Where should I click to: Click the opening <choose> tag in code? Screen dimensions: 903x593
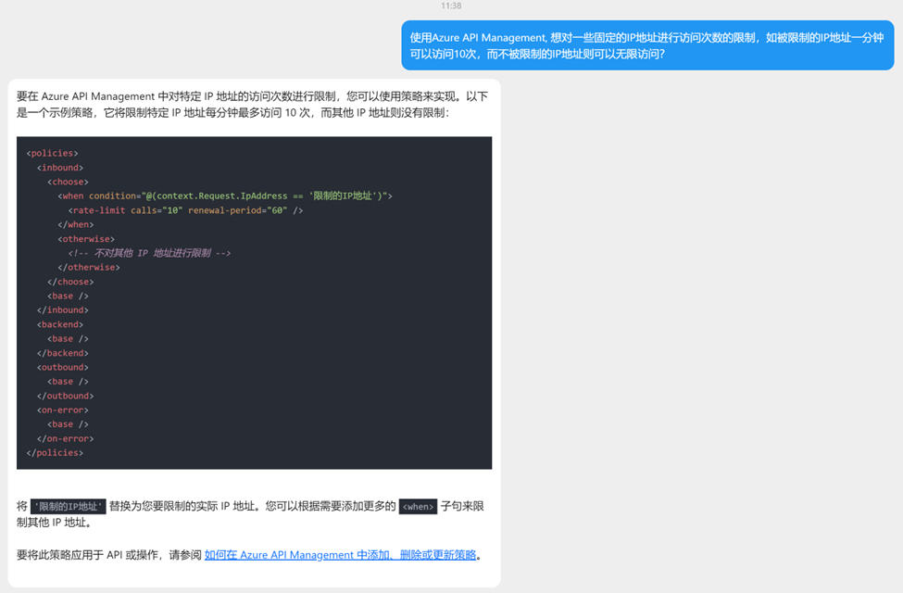tap(69, 182)
